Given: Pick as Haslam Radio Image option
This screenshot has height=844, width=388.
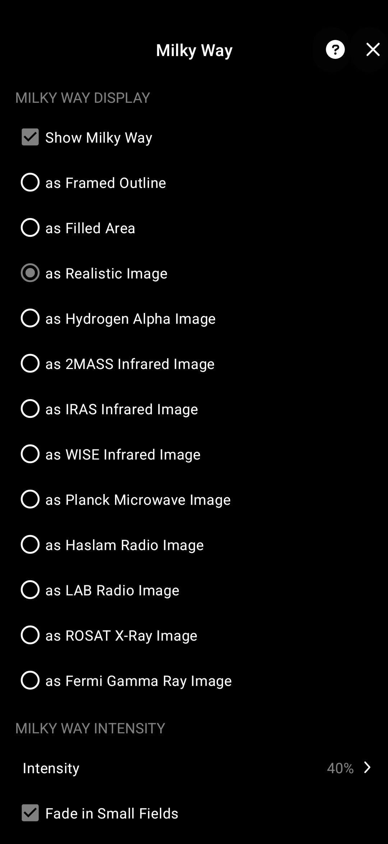Looking at the screenshot, I should tap(30, 545).
